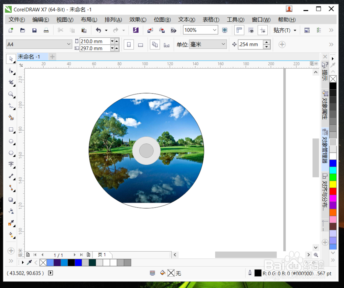Select the Color eyedropper tool
The width and height of the screenshot is (344, 288).
(11, 223)
